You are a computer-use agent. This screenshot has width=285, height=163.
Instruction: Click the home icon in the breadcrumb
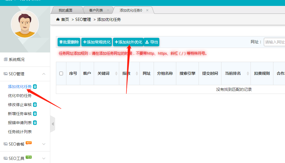pos(58,19)
